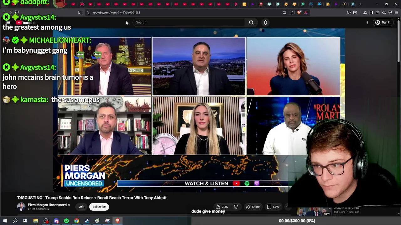The height and width of the screenshot is (225, 401).
Task: Toggle the browser sidebar panel
Action: pos(371,12)
